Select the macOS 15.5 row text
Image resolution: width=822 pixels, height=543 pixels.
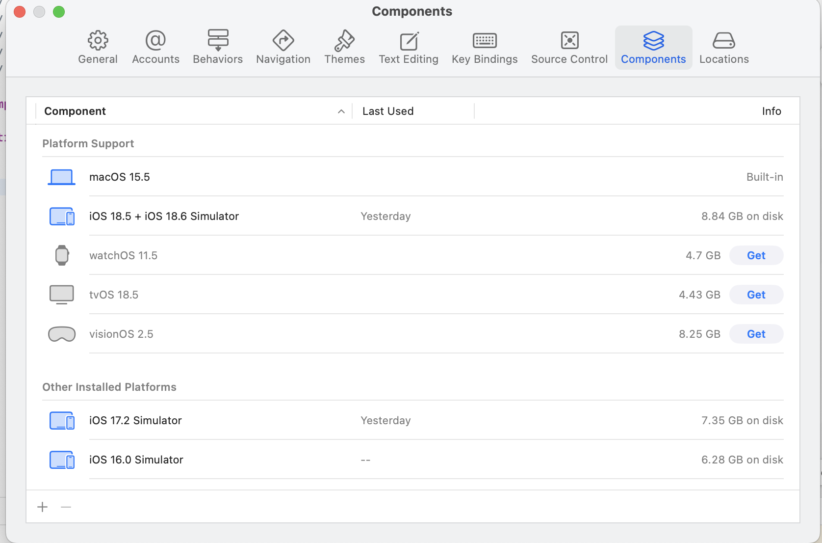(120, 177)
